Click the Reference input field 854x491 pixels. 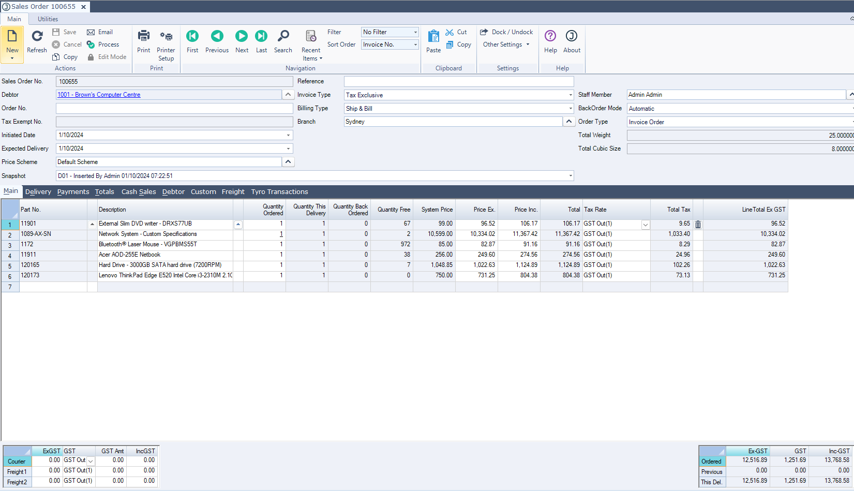(x=458, y=82)
